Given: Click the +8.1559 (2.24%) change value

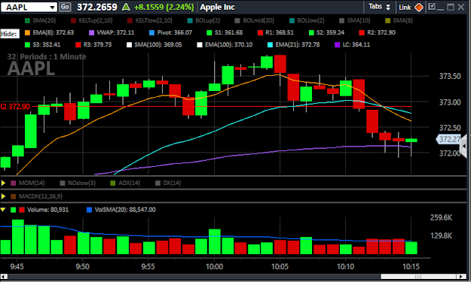Looking at the screenshot, I should click(164, 8).
